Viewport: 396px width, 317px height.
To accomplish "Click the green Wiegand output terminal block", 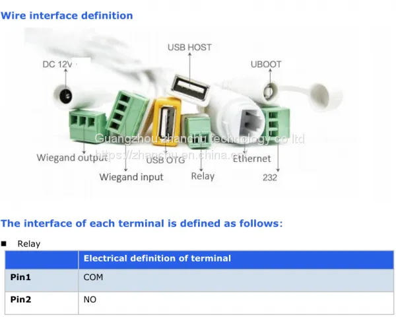I will [x=87, y=126].
